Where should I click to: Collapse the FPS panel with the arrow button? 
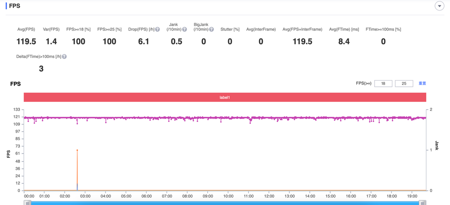(x=439, y=6)
